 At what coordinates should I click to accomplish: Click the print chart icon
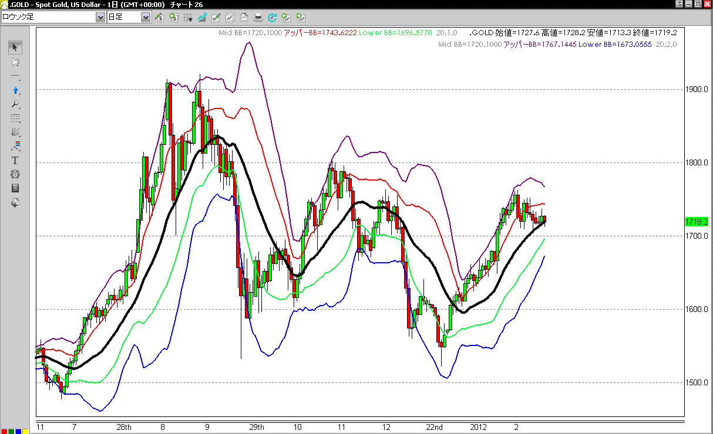[258, 18]
